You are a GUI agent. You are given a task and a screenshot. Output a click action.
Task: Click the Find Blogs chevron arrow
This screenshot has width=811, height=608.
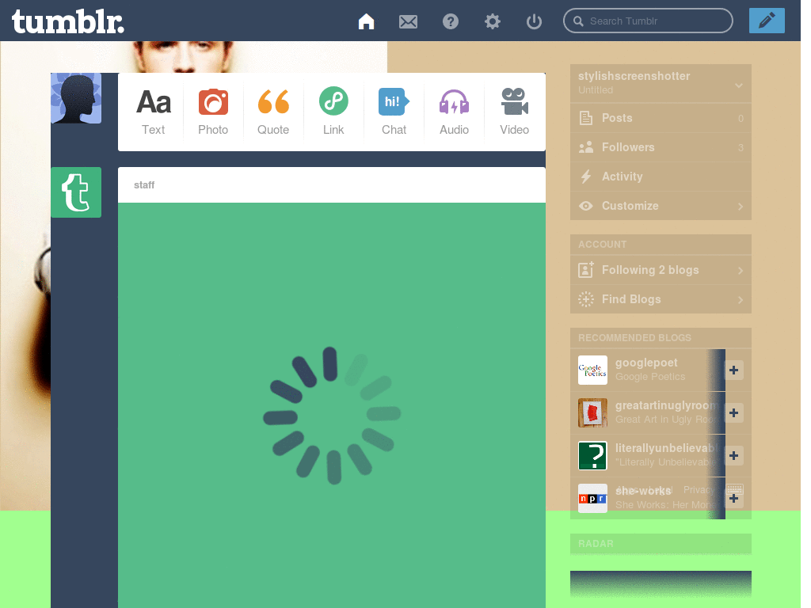(741, 300)
